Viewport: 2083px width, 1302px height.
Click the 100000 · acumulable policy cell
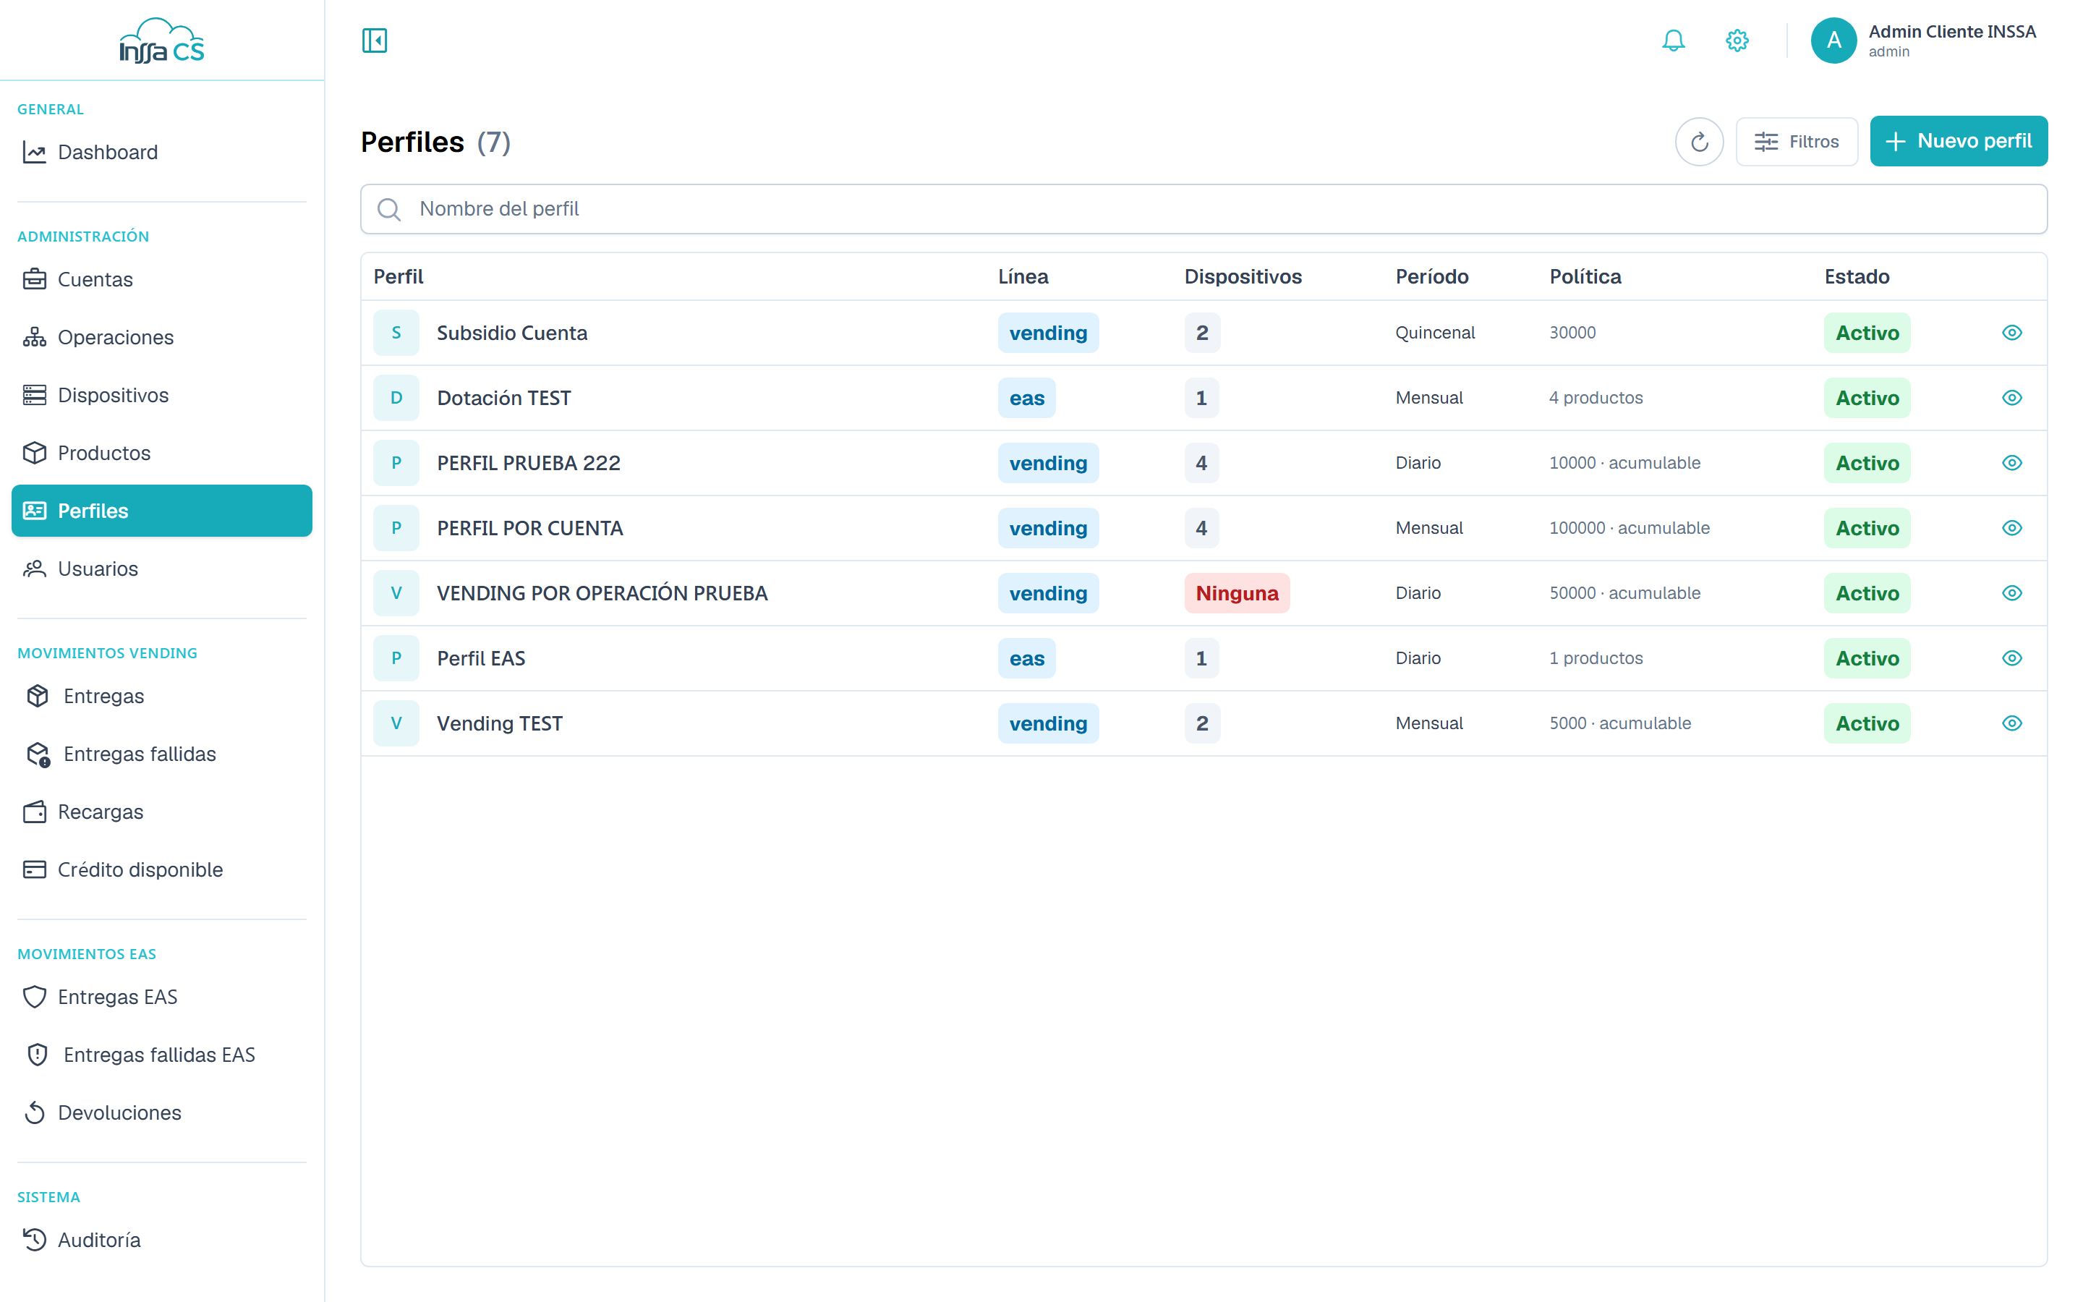pyautogui.click(x=1630, y=528)
